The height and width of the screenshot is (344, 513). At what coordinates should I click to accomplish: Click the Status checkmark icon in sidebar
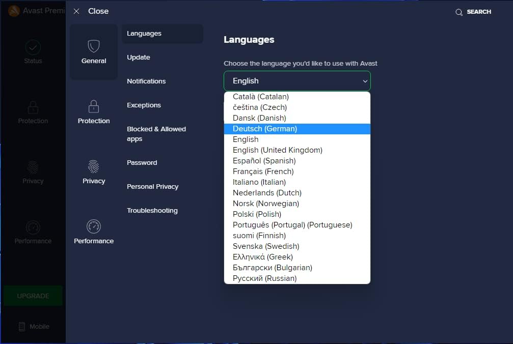click(x=33, y=46)
